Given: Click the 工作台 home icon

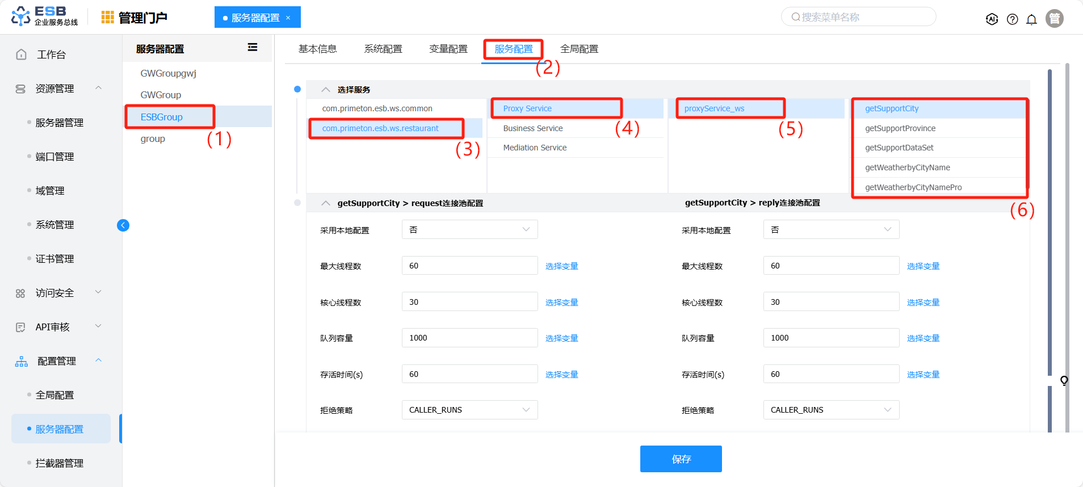Looking at the screenshot, I should click(x=21, y=54).
